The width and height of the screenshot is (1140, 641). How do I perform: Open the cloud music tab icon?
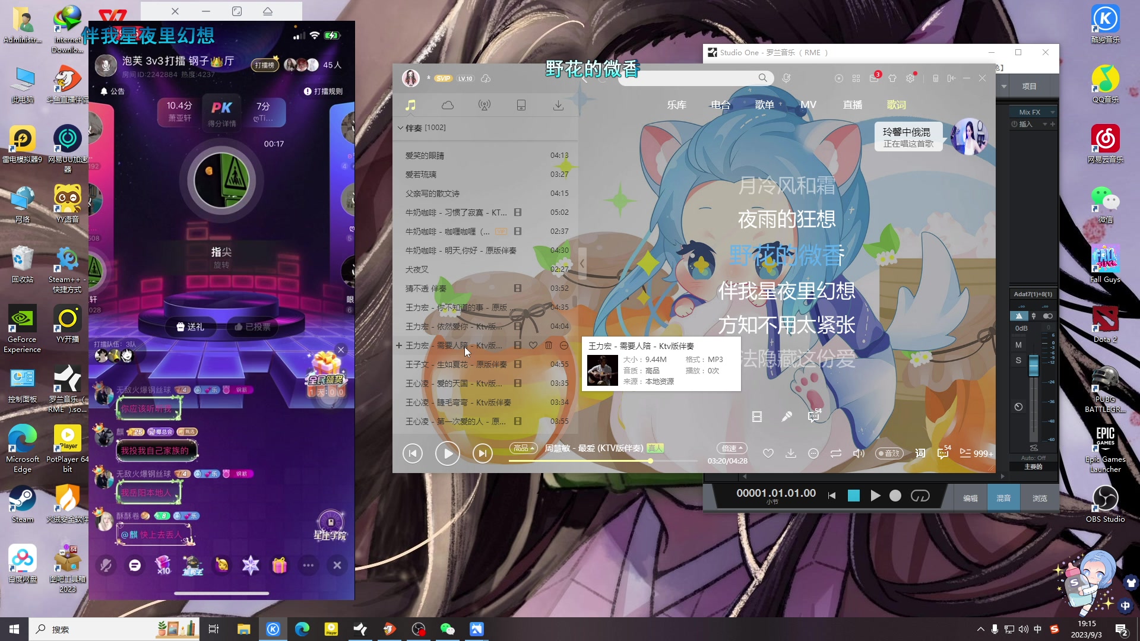click(x=448, y=105)
